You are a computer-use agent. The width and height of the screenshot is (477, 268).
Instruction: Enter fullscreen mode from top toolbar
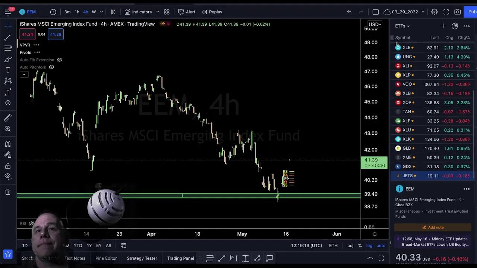coord(446,12)
